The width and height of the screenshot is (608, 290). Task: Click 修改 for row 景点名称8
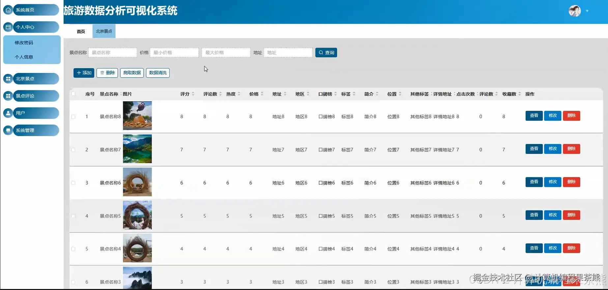553,116
